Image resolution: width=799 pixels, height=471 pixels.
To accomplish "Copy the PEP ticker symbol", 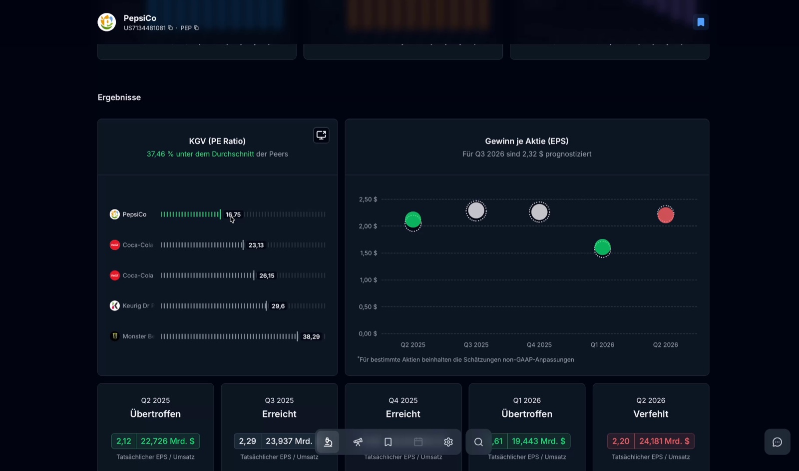I will pos(196,28).
